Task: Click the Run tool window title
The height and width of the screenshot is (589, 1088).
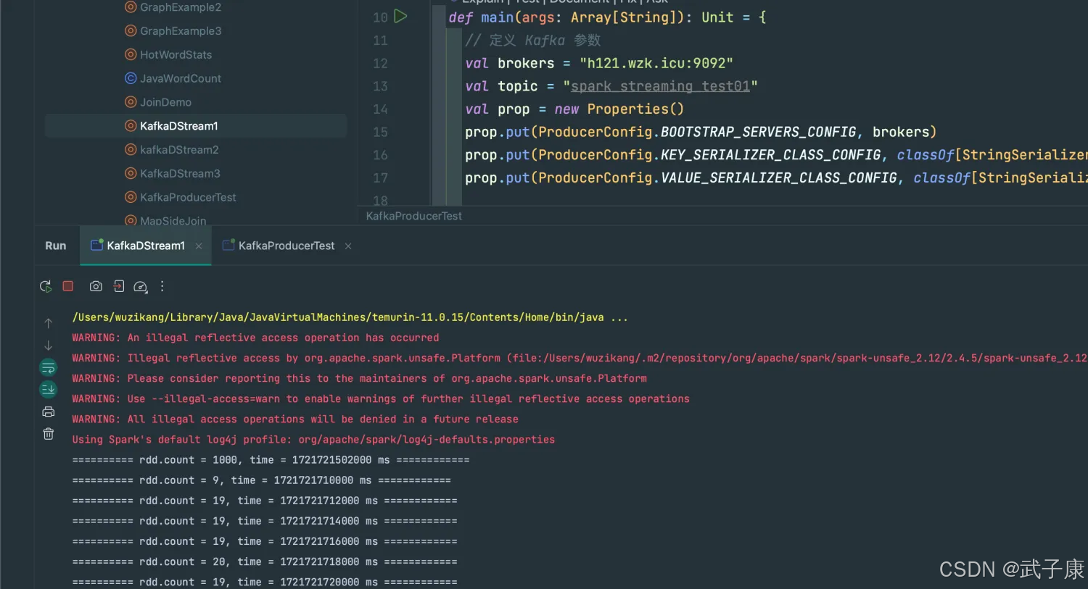Action: (56, 246)
